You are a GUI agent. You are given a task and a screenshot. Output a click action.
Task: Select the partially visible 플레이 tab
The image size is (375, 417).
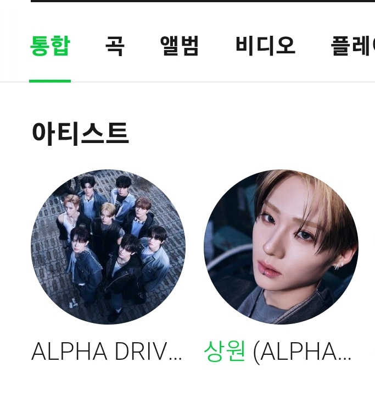(352, 46)
